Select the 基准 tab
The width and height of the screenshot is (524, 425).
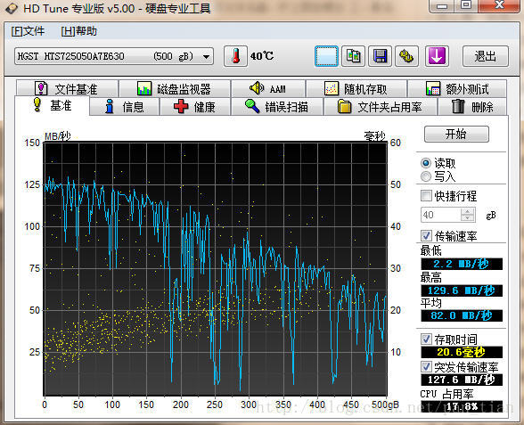point(52,105)
